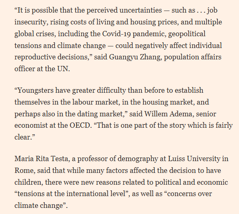The width and height of the screenshot is (239, 214).
Task: Click the phrase international level
Action: pyautogui.click(x=96, y=194)
